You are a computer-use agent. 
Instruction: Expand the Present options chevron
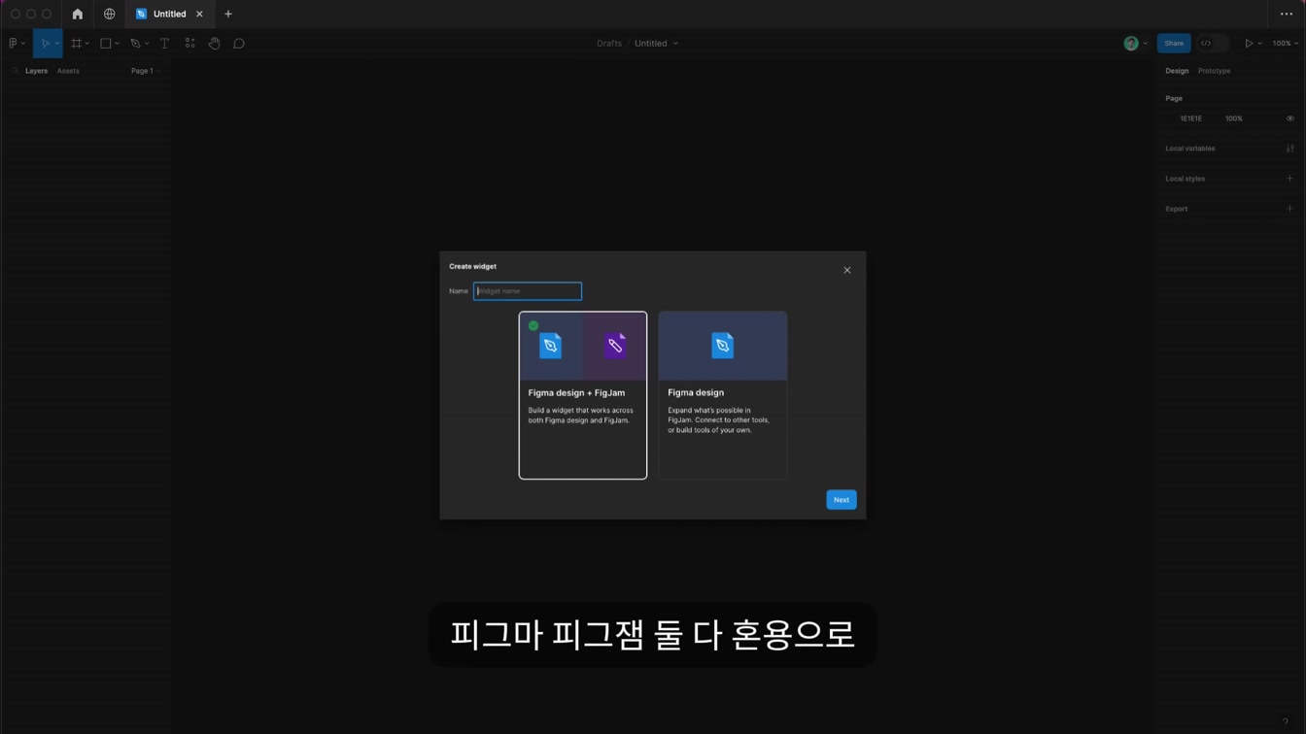pyautogui.click(x=1260, y=44)
